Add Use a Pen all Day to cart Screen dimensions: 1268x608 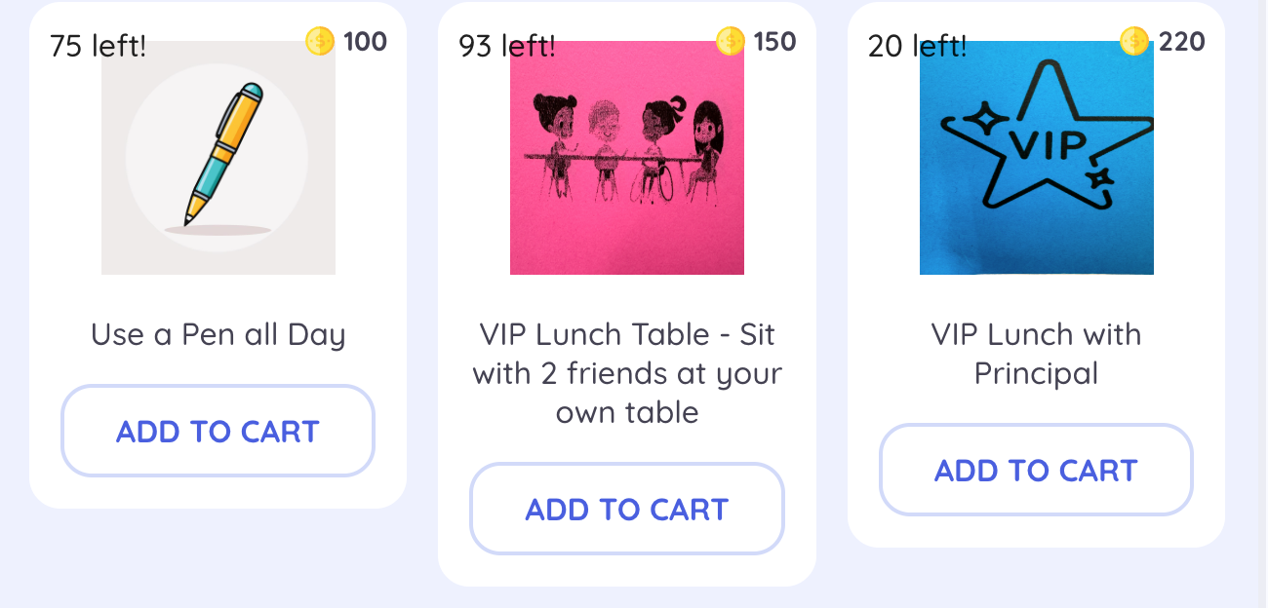pyautogui.click(x=218, y=432)
